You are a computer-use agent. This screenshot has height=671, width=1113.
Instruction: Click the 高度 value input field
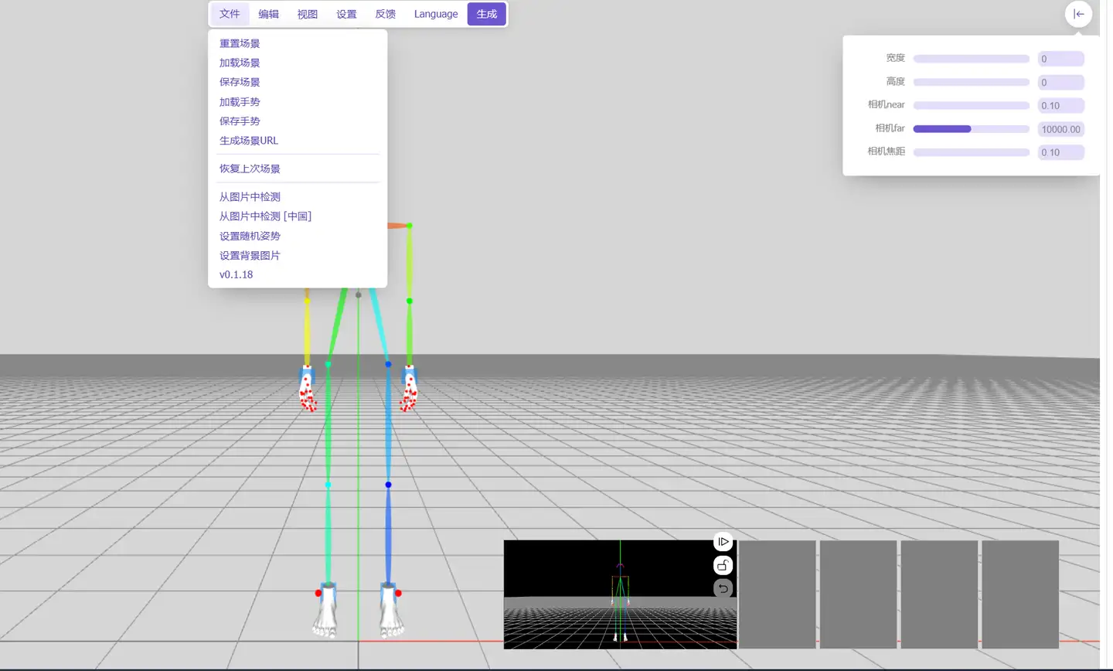[1060, 82]
